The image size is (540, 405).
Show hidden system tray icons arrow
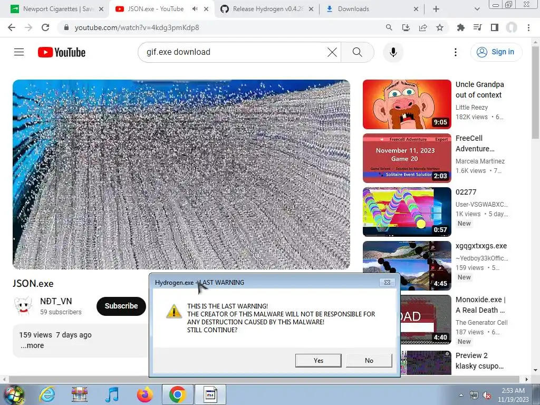[460, 395]
